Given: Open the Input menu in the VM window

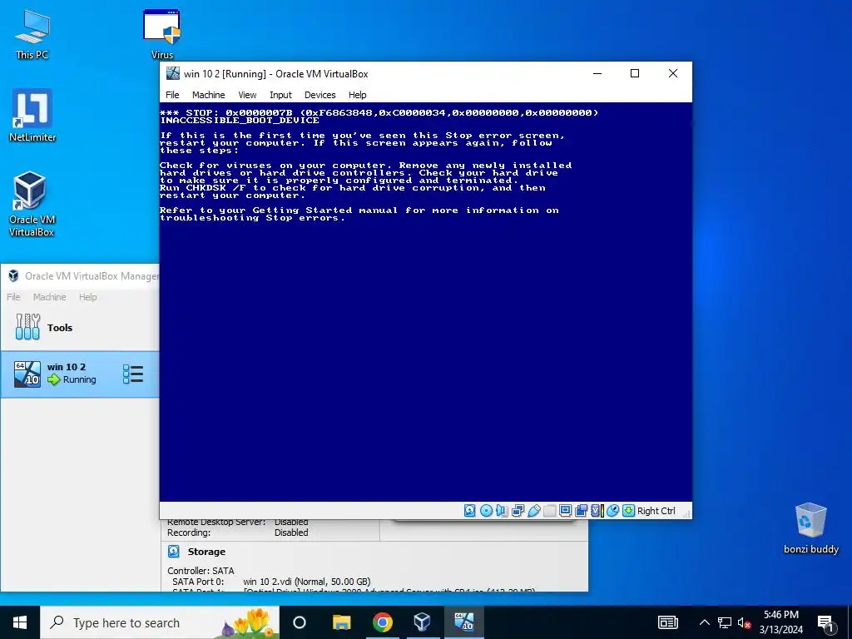Looking at the screenshot, I should pos(280,95).
